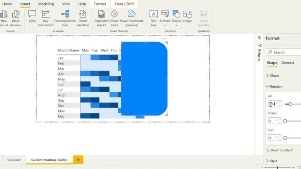Click the Shape rotation slider handle
This screenshot has width=301, height=169.
285,121
